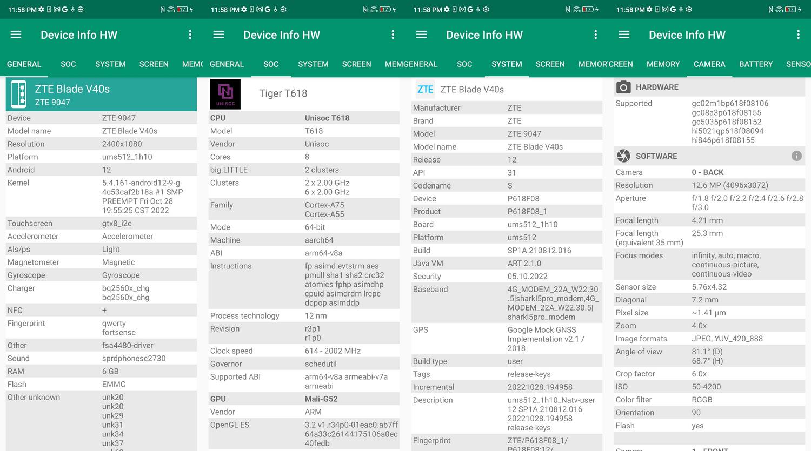Image resolution: width=811 pixels, height=451 pixels.
Task: Select SYSTEM tab in first screen
Action: [110, 64]
